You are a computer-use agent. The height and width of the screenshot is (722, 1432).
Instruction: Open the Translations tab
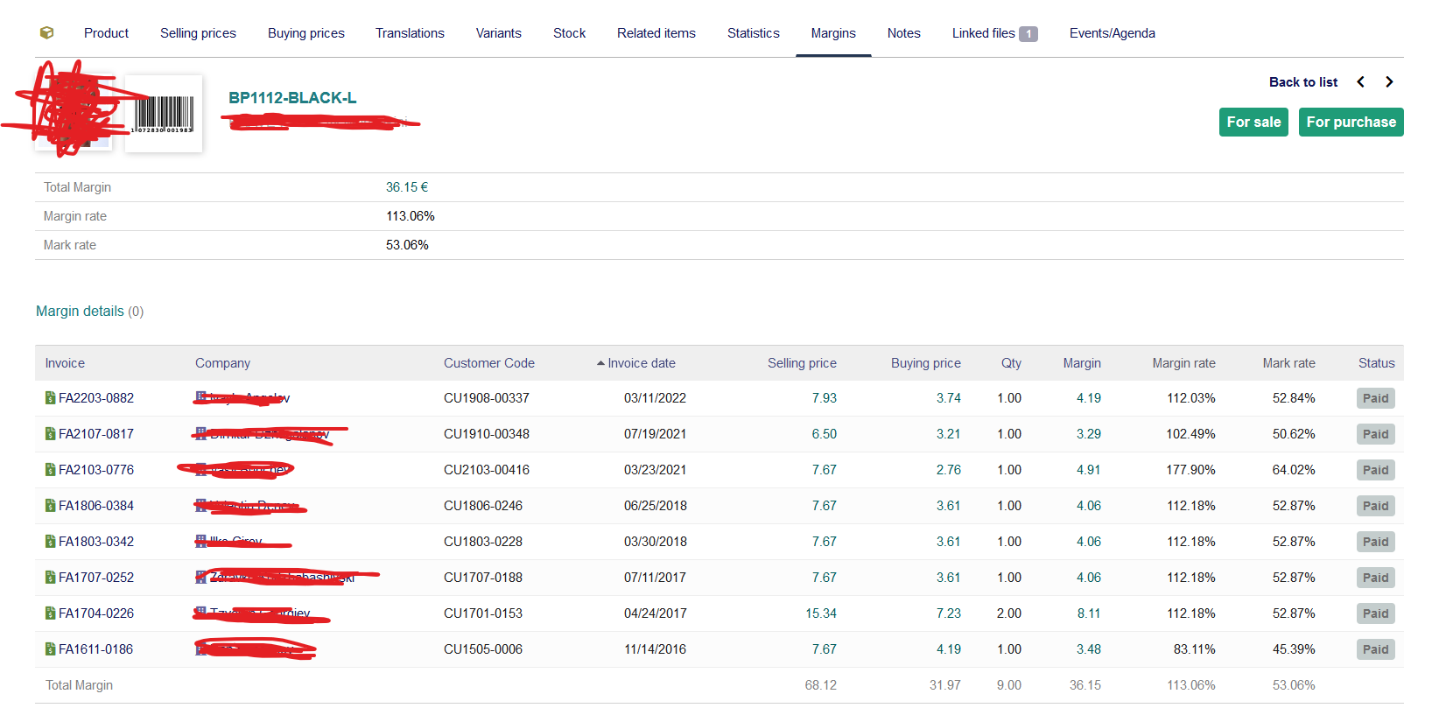click(410, 33)
